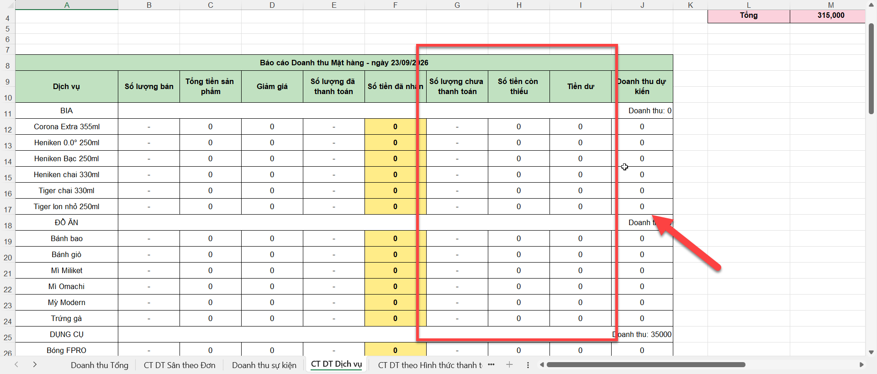This screenshot has height=374, width=877.
Task: Select row 12 header
Action: tap(8, 130)
